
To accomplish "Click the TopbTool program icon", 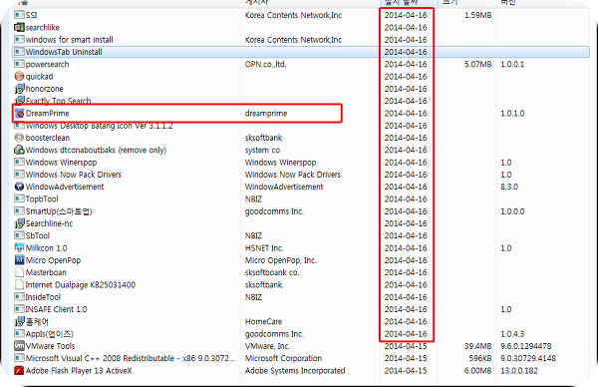I will tap(19, 198).
